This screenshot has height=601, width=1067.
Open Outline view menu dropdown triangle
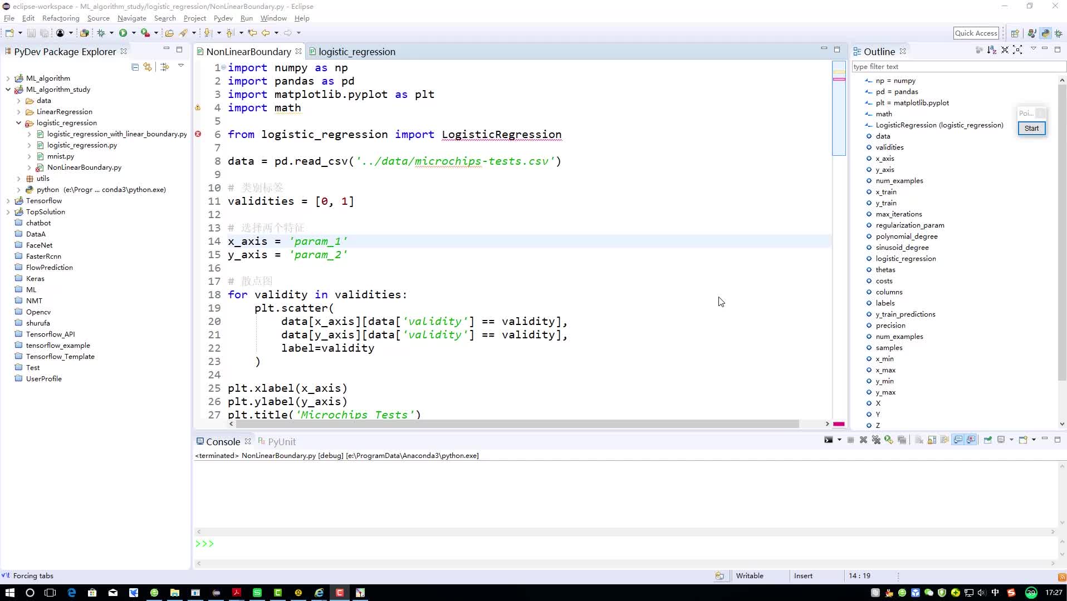[x=1033, y=49]
